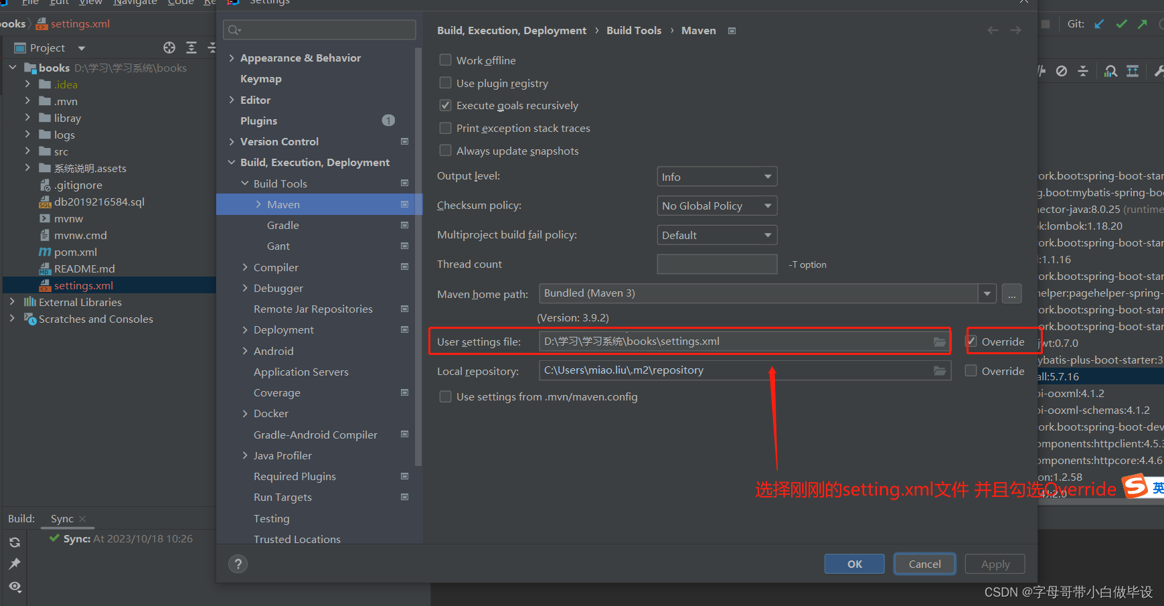Click the project-level icon on the Gradle row
The image size is (1164, 606).
[x=404, y=225]
